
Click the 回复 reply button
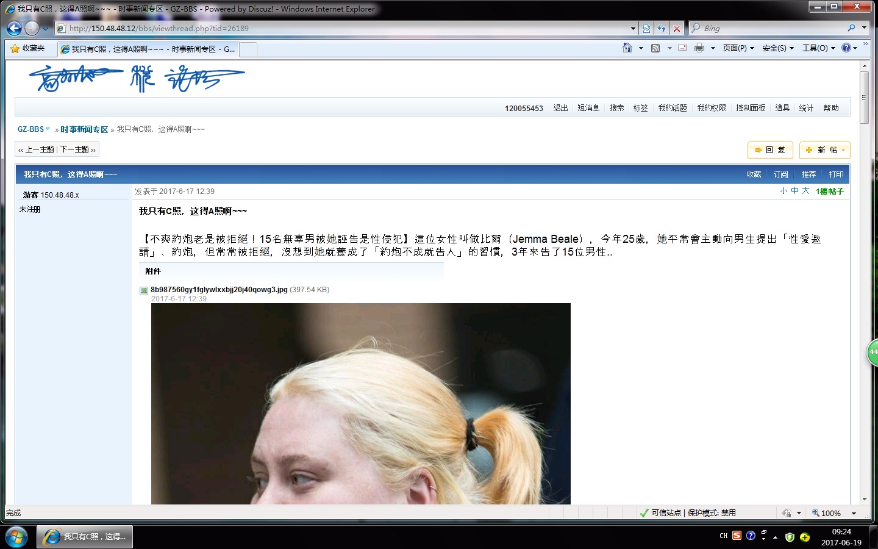770,150
